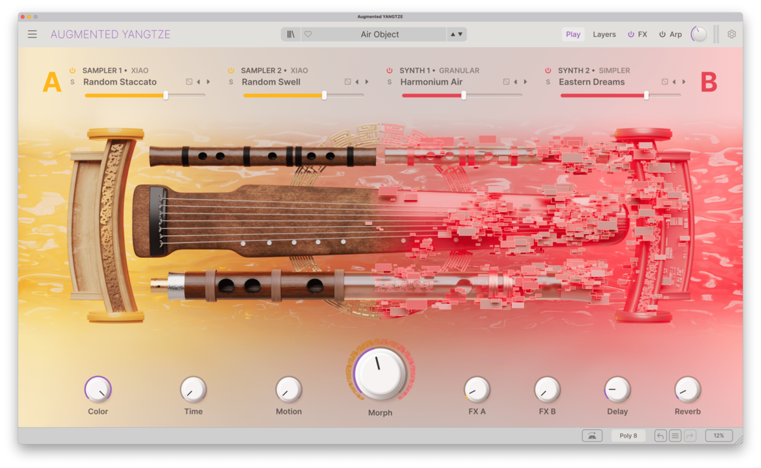Toggle Synth 2 power button
Viewport: 761px width, 468px height.
point(548,70)
